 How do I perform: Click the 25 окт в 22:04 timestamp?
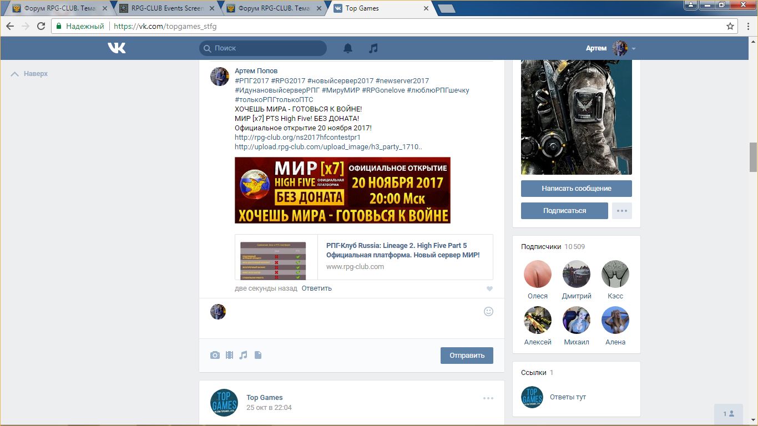click(x=269, y=408)
